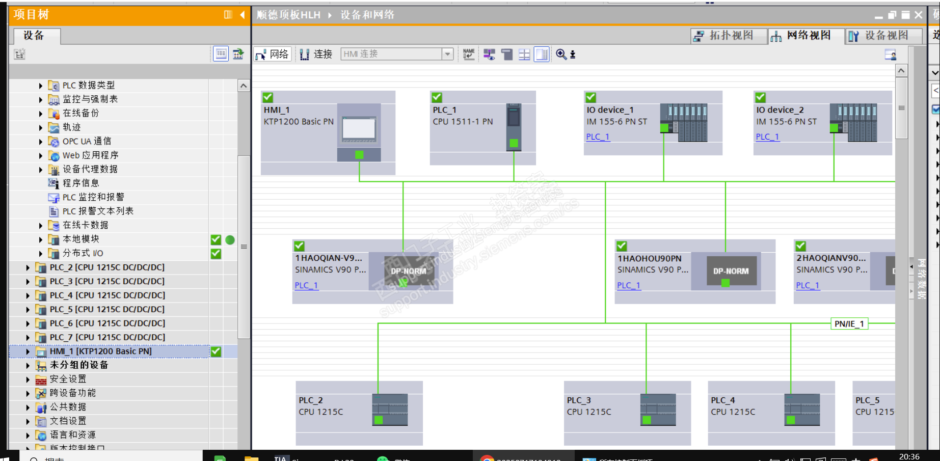Click green circle status next to 本地模块
The width and height of the screenshot is (940, 461).
(x=230, y=239)
